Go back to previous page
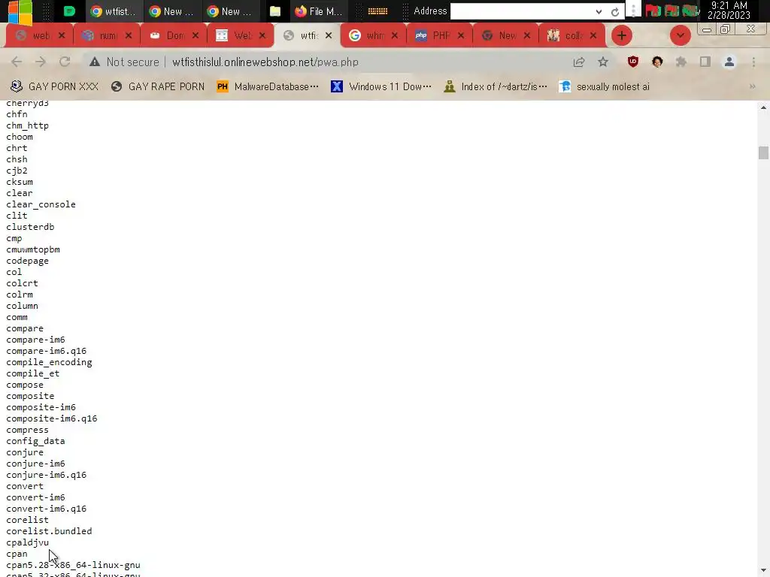 click(17, 62)
